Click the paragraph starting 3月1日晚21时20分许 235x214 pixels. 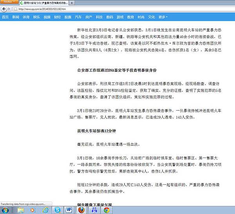145,114
